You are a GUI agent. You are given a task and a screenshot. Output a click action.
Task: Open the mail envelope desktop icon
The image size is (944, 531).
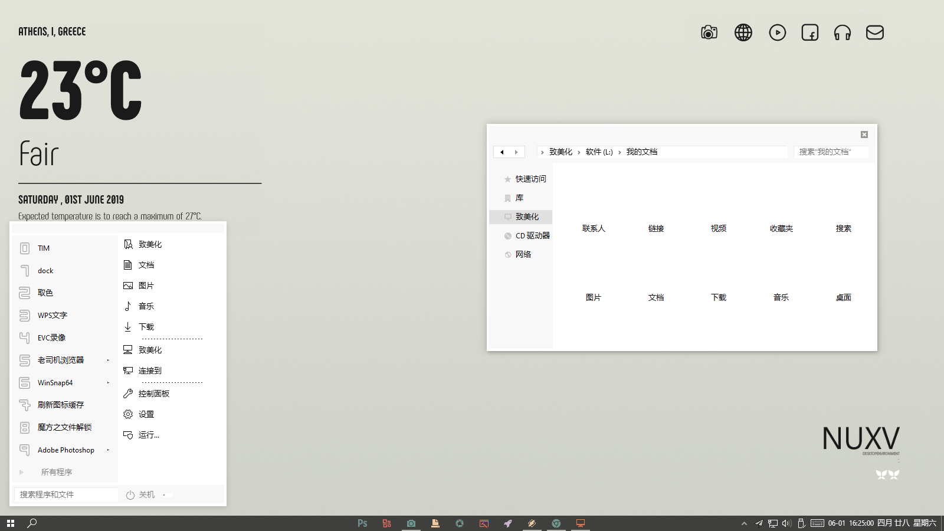click(875, 32)
